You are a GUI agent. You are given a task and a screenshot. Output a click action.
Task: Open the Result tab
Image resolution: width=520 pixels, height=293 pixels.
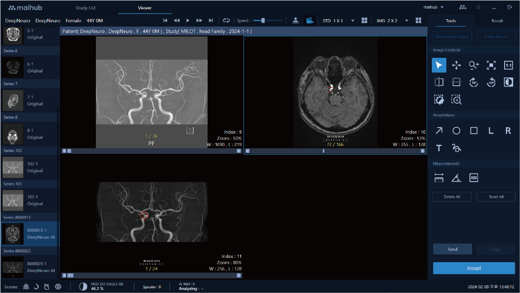coord(497,21)
